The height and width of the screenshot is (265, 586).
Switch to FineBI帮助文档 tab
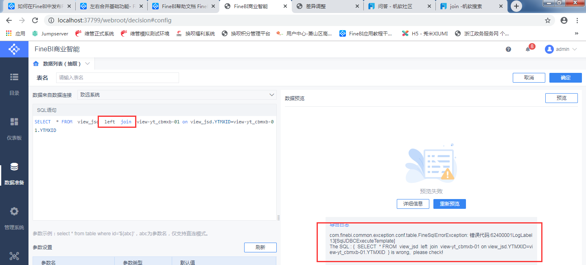(x=184, y=6)
